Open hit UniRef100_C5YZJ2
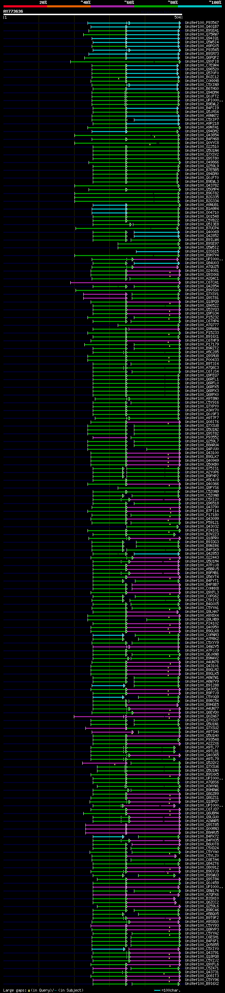 click(202, 961)
